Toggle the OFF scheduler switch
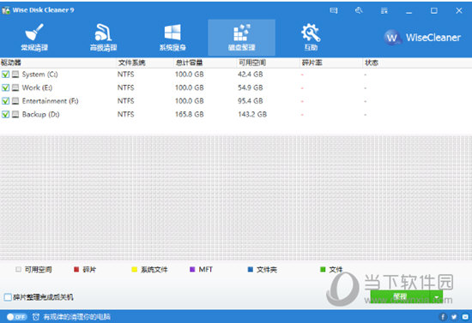This screenshot has height=323, width=472. [17, 317]
